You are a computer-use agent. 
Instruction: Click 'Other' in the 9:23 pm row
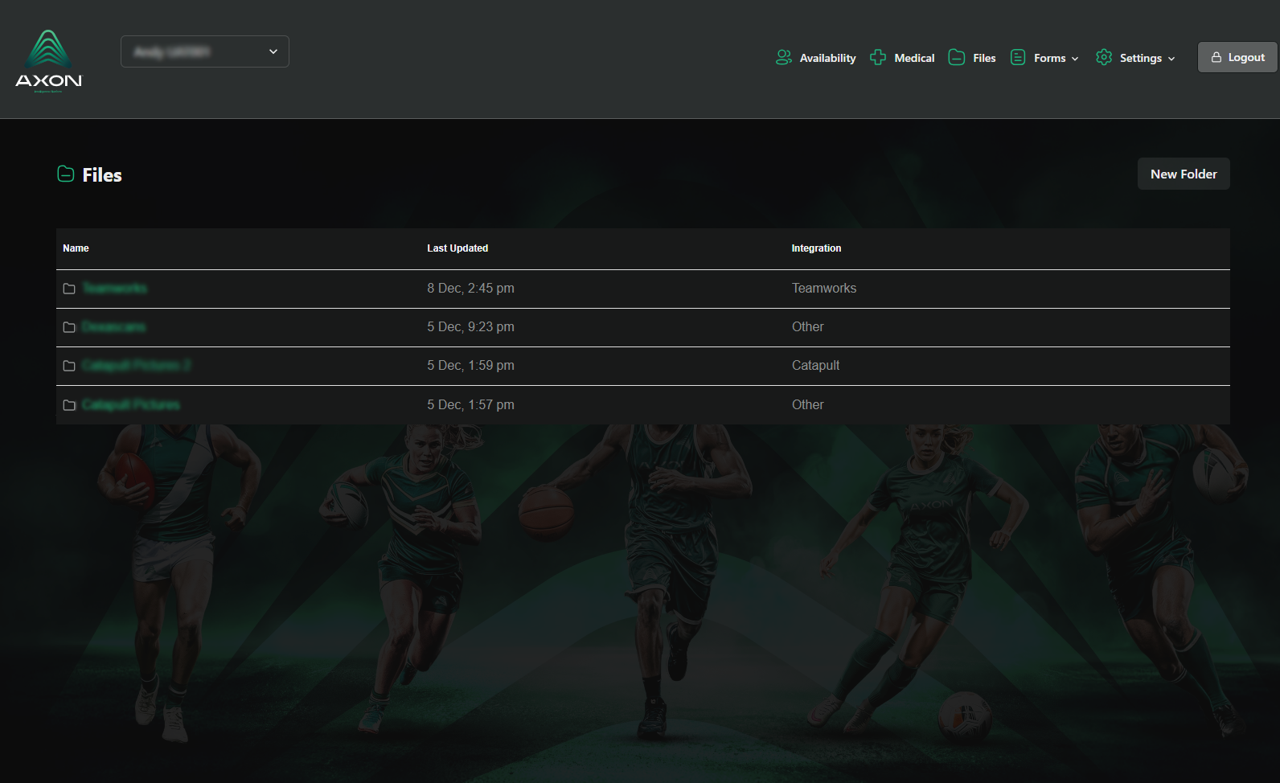tap(807, 326)
